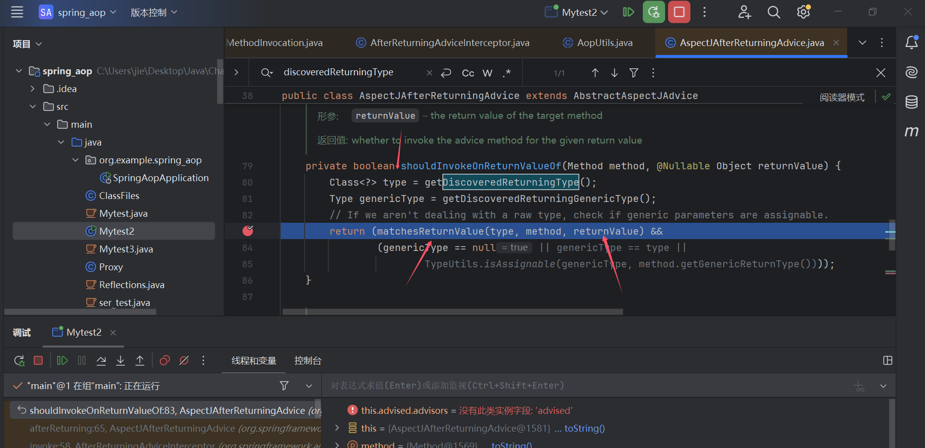925x448 pixels.
Task: Open the AI Assistant spiral tool window
Action: (x=911, y=72)
